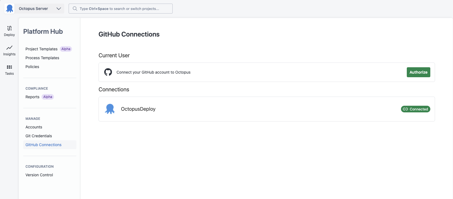Open the Insights chart icon

tap(9, 48)
